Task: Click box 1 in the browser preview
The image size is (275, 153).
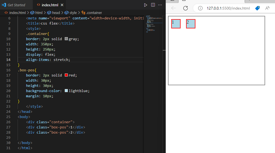Action: click(x=176, y=24)
